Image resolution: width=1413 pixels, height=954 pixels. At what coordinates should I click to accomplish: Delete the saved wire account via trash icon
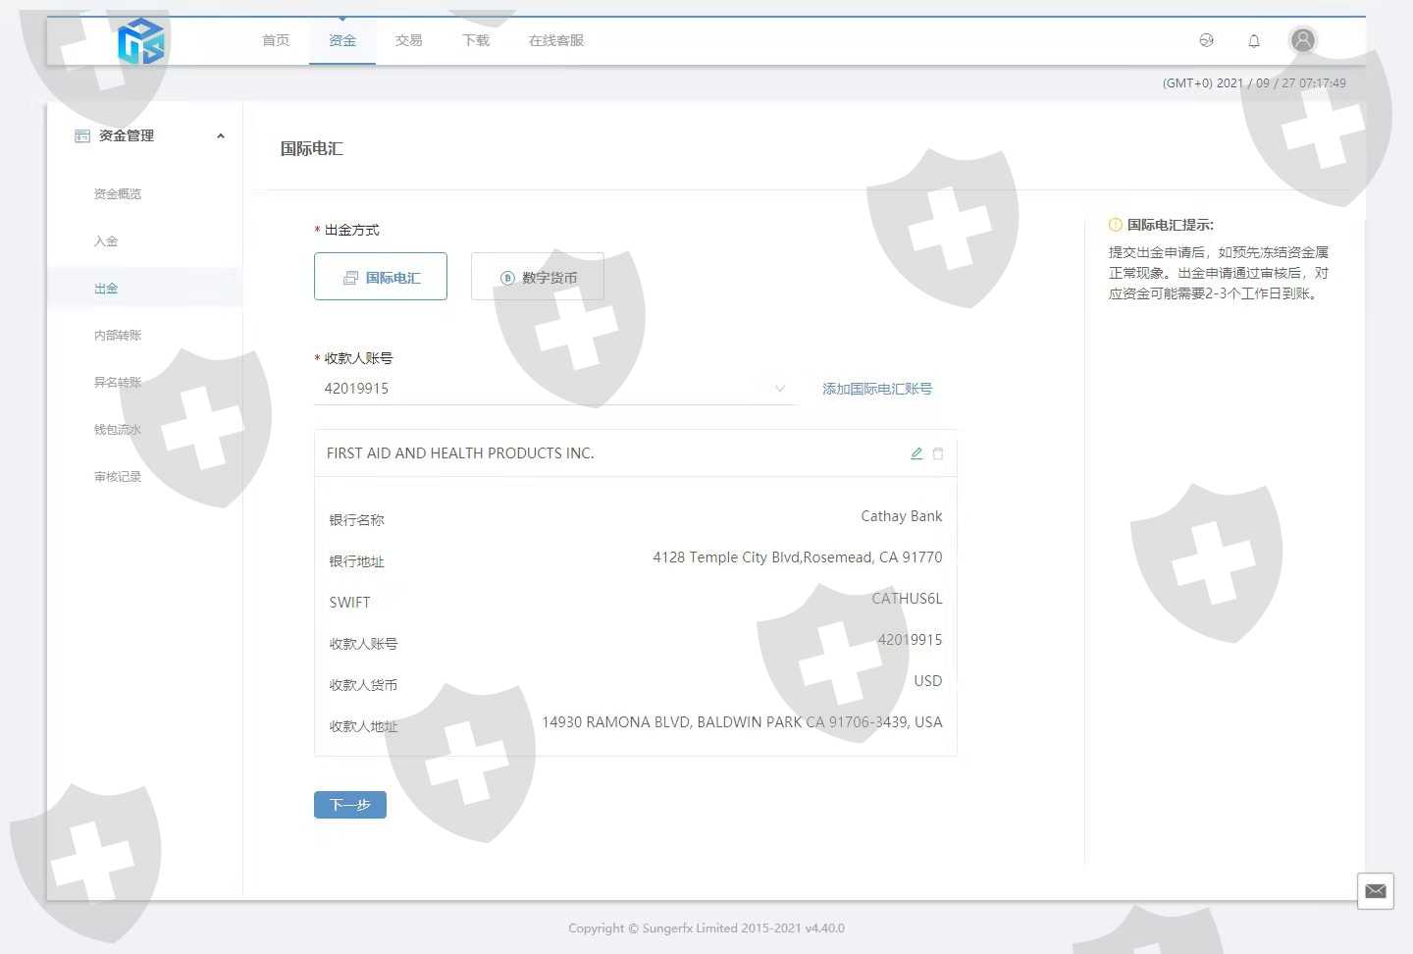coord(938,453)
